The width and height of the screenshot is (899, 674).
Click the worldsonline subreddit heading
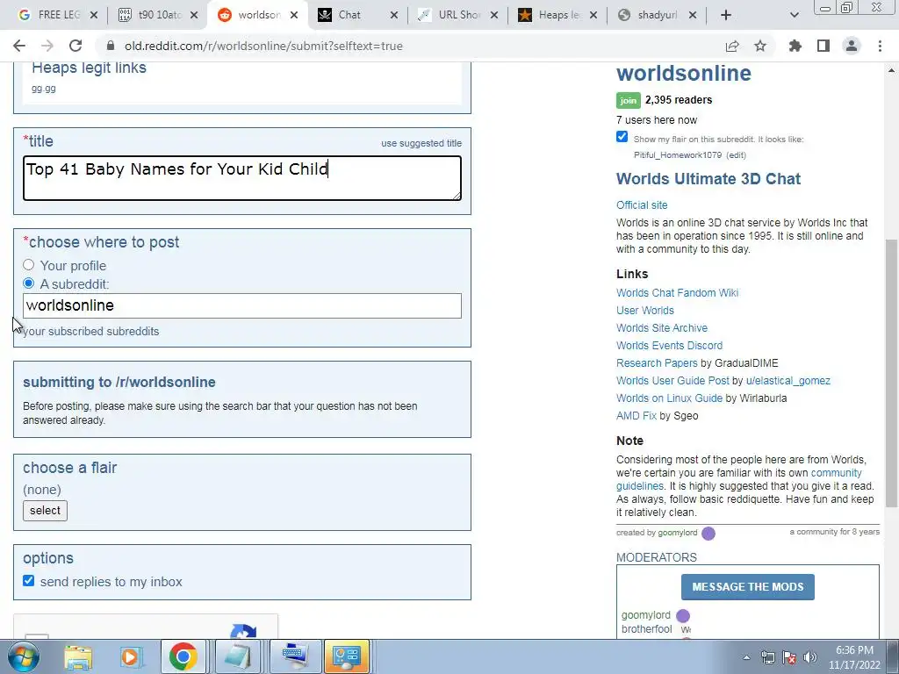[683, 74]
